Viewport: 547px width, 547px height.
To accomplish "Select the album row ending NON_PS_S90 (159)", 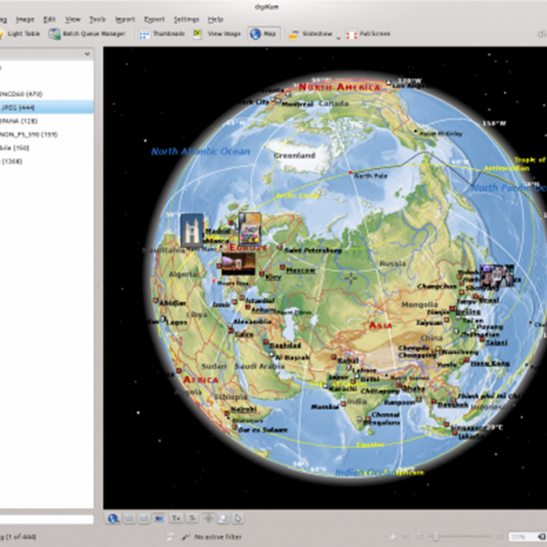I will pyautogui.click(x=46, y=134).
